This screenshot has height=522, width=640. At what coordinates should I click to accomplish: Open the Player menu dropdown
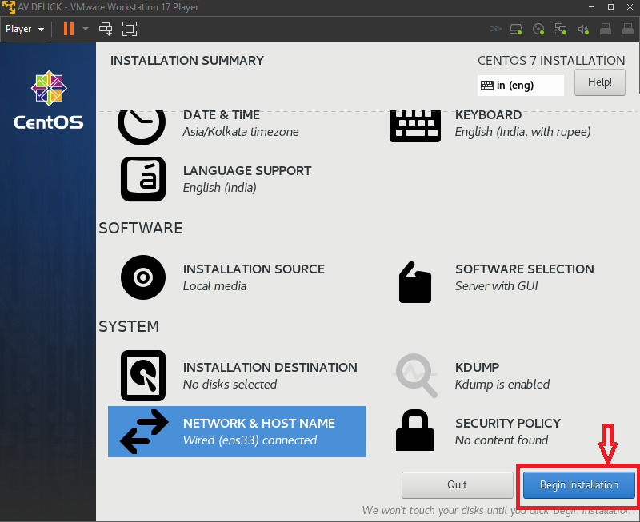coord(24,29)
